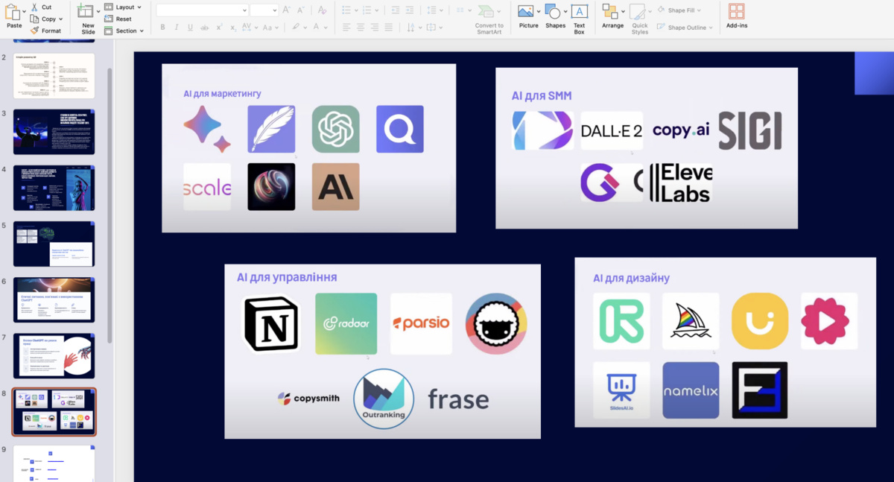Toggle Bold formatting
Viewport: 894px width, 482px height.
click(162, 28)
